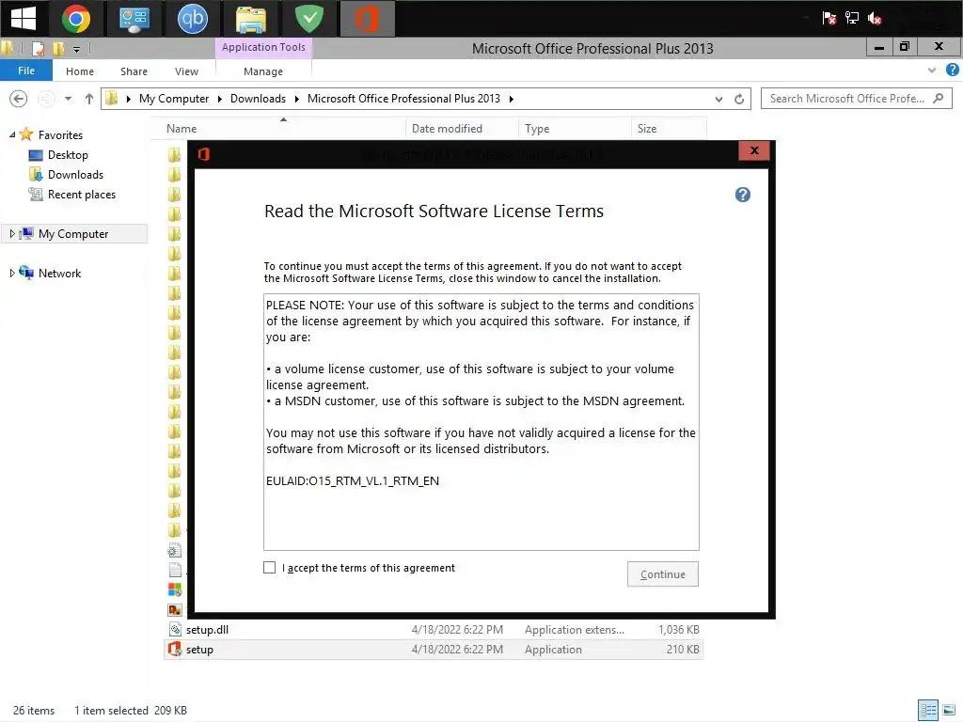Select the Office setup taskbar icon
Viewport: 963px width, 722px height.
point(368,19)
